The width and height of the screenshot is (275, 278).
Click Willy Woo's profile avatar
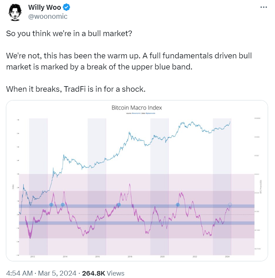tap(15, 13)
